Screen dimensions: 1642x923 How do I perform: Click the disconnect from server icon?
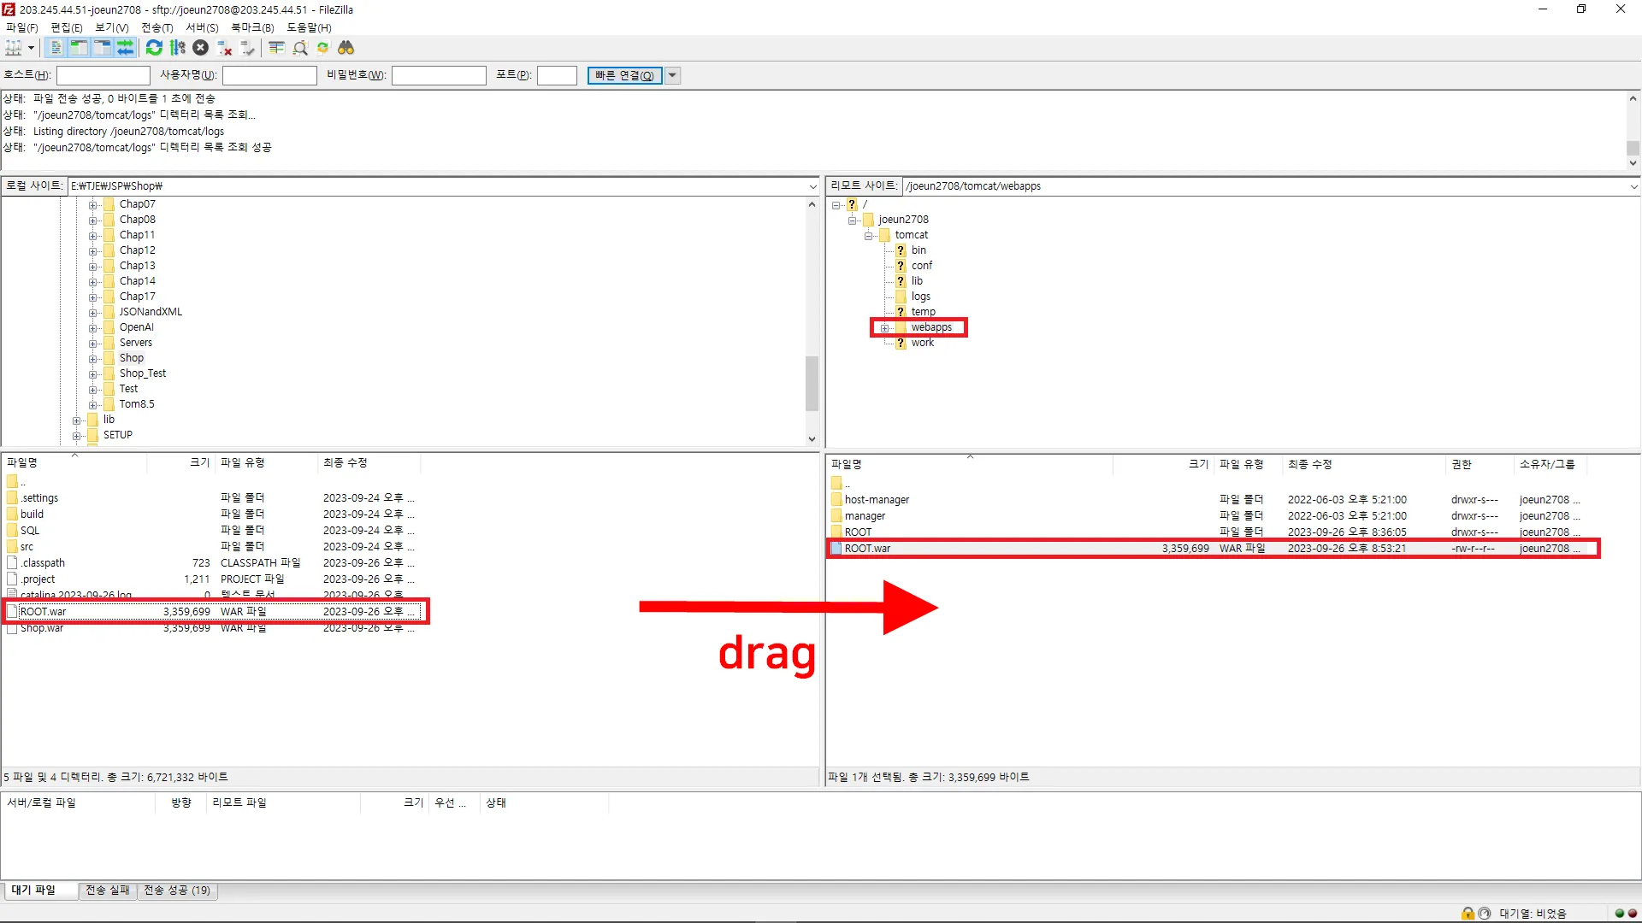pyautogui.click(x=225, y=48)
